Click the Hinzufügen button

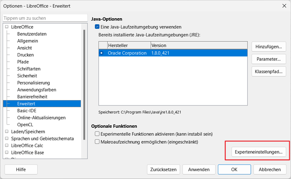269,46
